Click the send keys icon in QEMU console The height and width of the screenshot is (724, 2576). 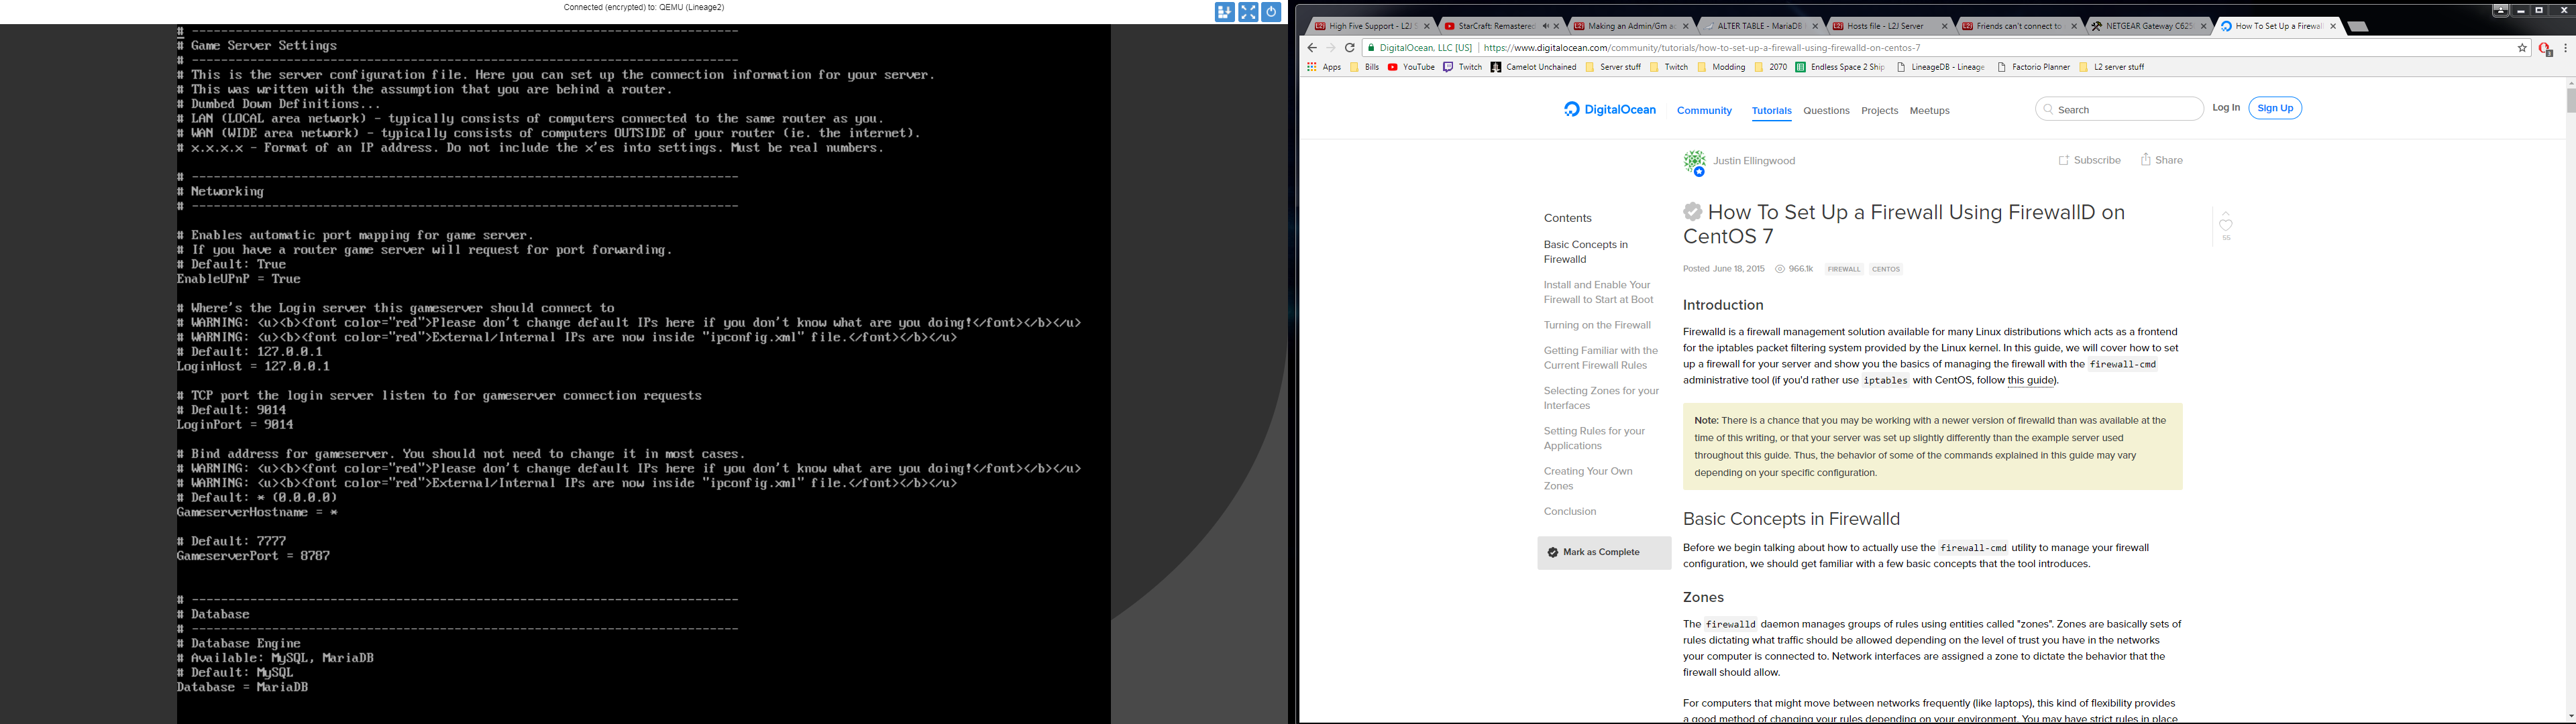tap(1225, 12)
